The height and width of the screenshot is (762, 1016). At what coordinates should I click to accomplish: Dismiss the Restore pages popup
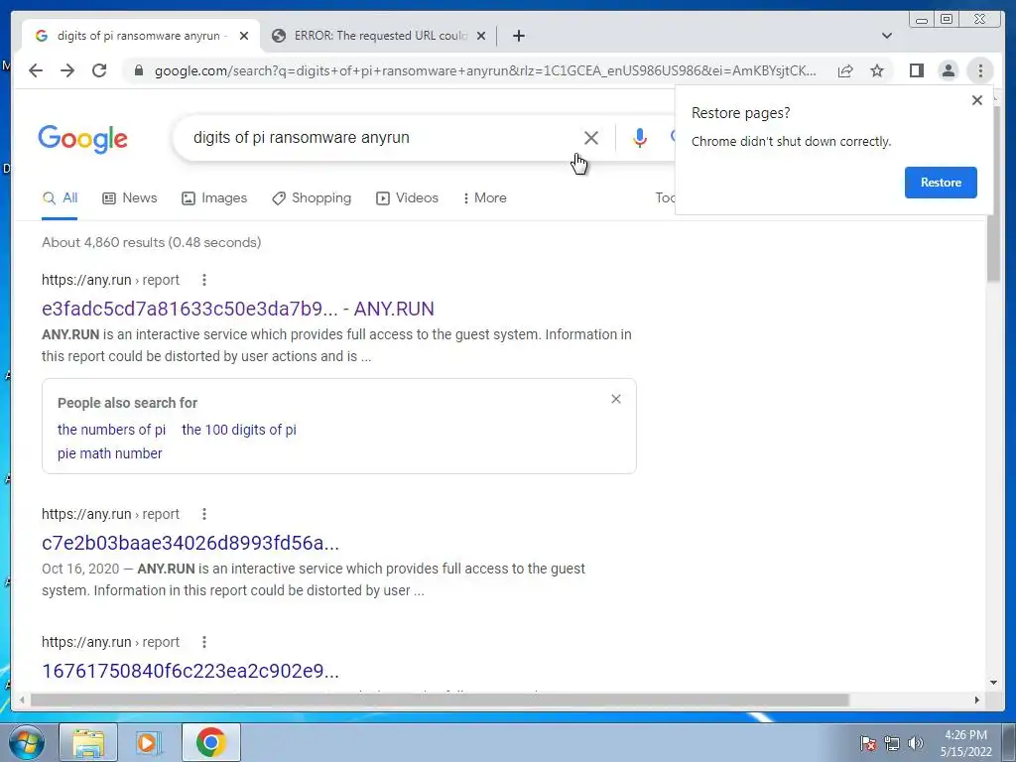point(977,100)
